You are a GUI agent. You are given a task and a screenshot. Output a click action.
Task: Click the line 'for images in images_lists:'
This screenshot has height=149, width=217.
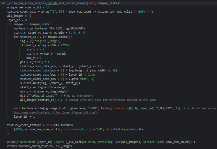point(29,24)
